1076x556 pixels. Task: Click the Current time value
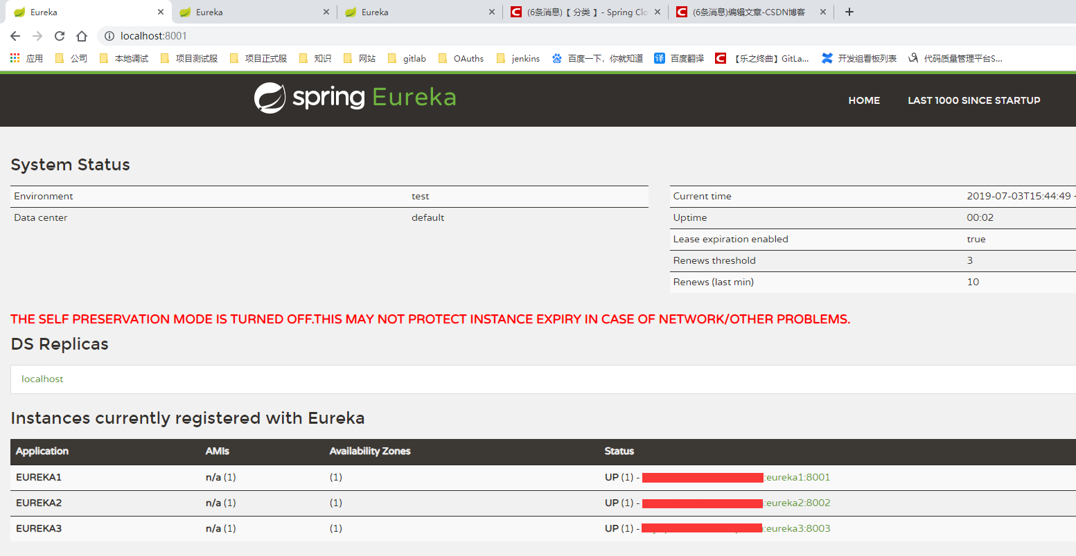(x=1021, y=196)
